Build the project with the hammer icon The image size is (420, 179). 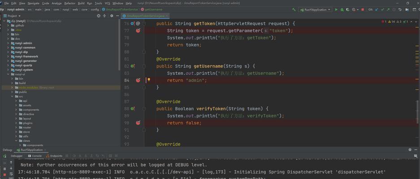point(294,10)
